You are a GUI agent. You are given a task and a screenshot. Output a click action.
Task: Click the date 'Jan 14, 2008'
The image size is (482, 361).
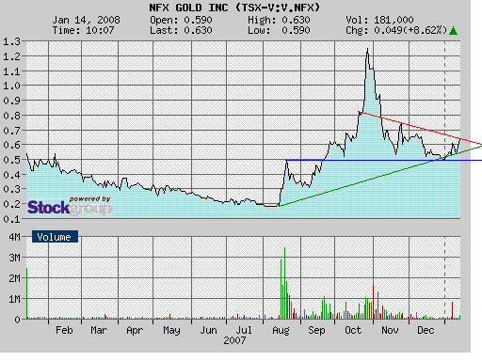coord(86,21)
